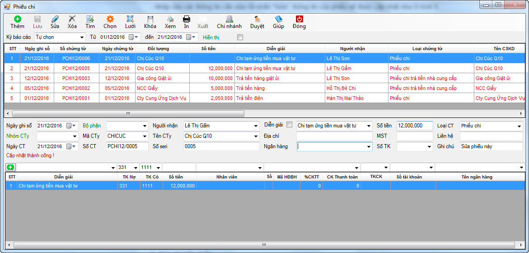The width and height of the screenshot is (529, 253).
Task: Open the 1111 credit account dropdown
Action: [x=158, y=167]
